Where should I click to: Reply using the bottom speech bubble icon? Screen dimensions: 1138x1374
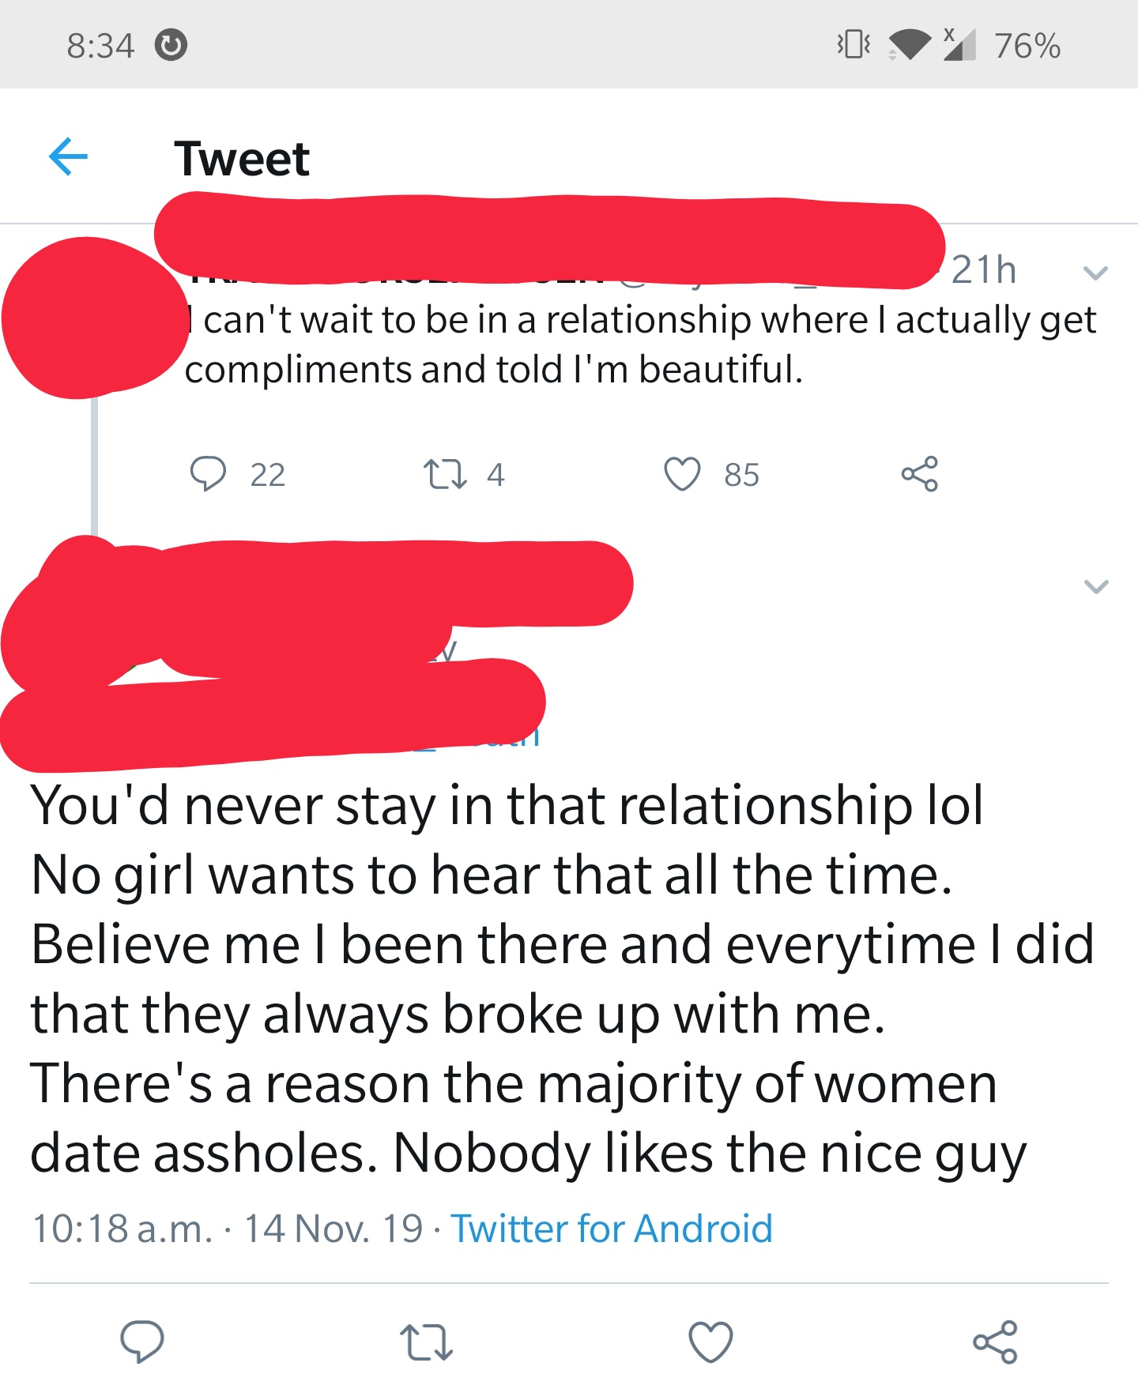pyautogui.click(x=142, y=1341)
